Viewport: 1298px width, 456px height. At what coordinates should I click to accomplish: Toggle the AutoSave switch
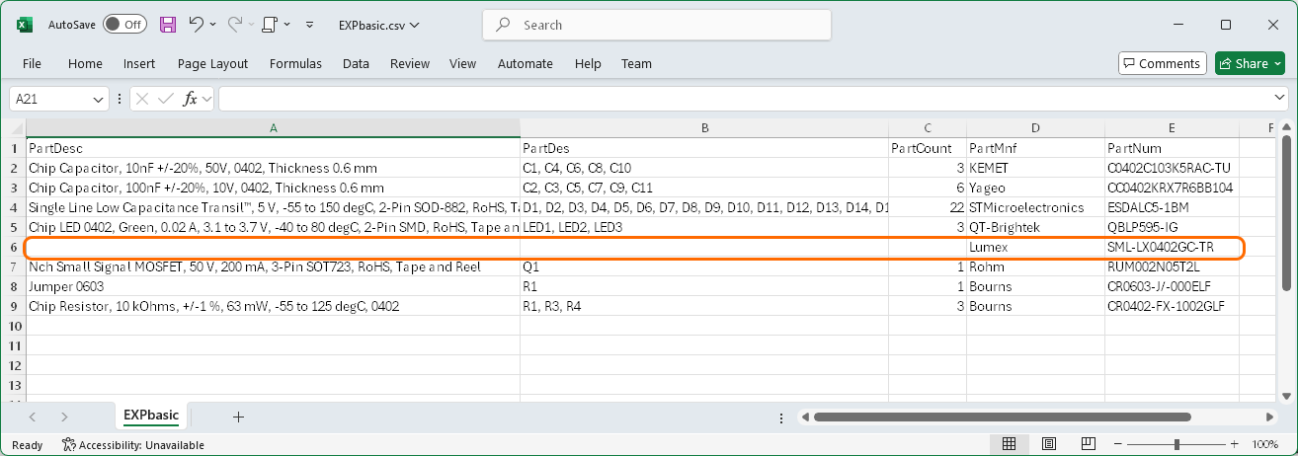[124, 24]
